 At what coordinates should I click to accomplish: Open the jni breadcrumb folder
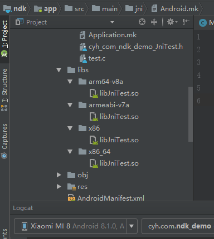(x=134, y=9)
